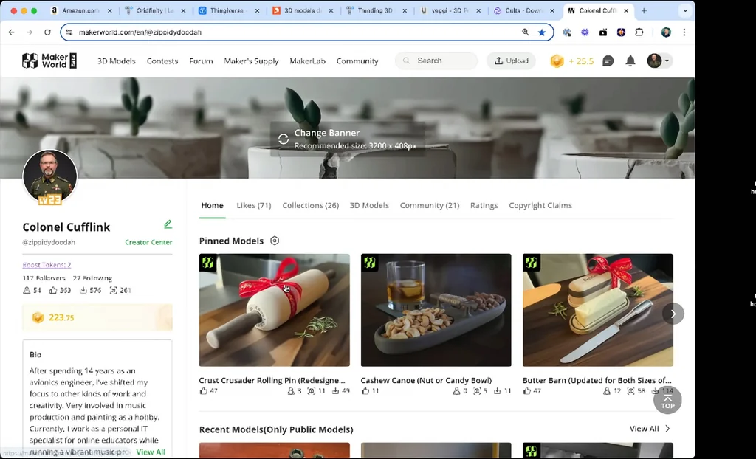Switch to Community (21) tab

(x=429, y=205)
